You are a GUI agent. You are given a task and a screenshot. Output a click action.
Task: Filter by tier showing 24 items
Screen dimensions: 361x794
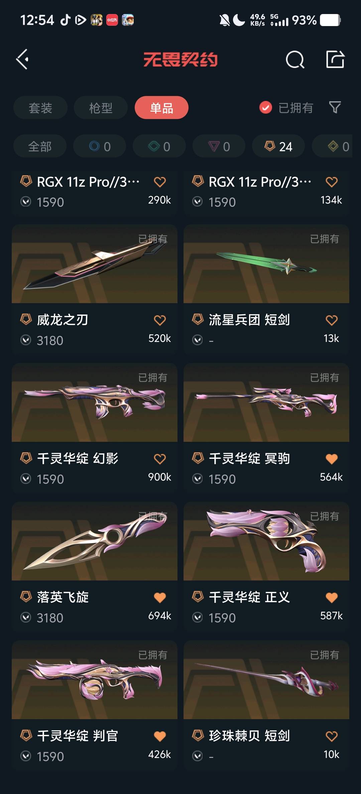278,146
